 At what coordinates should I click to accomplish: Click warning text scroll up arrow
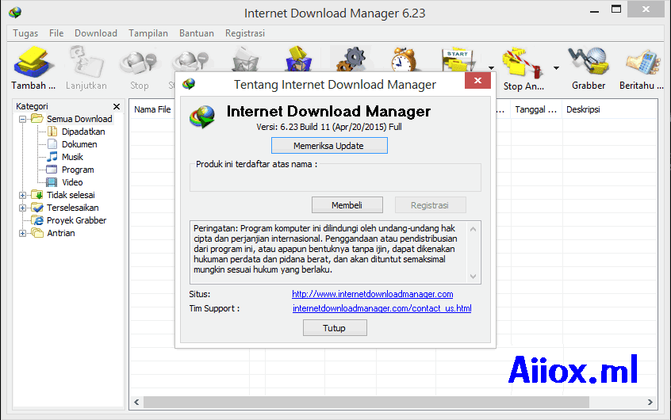(x=473, y=229)
